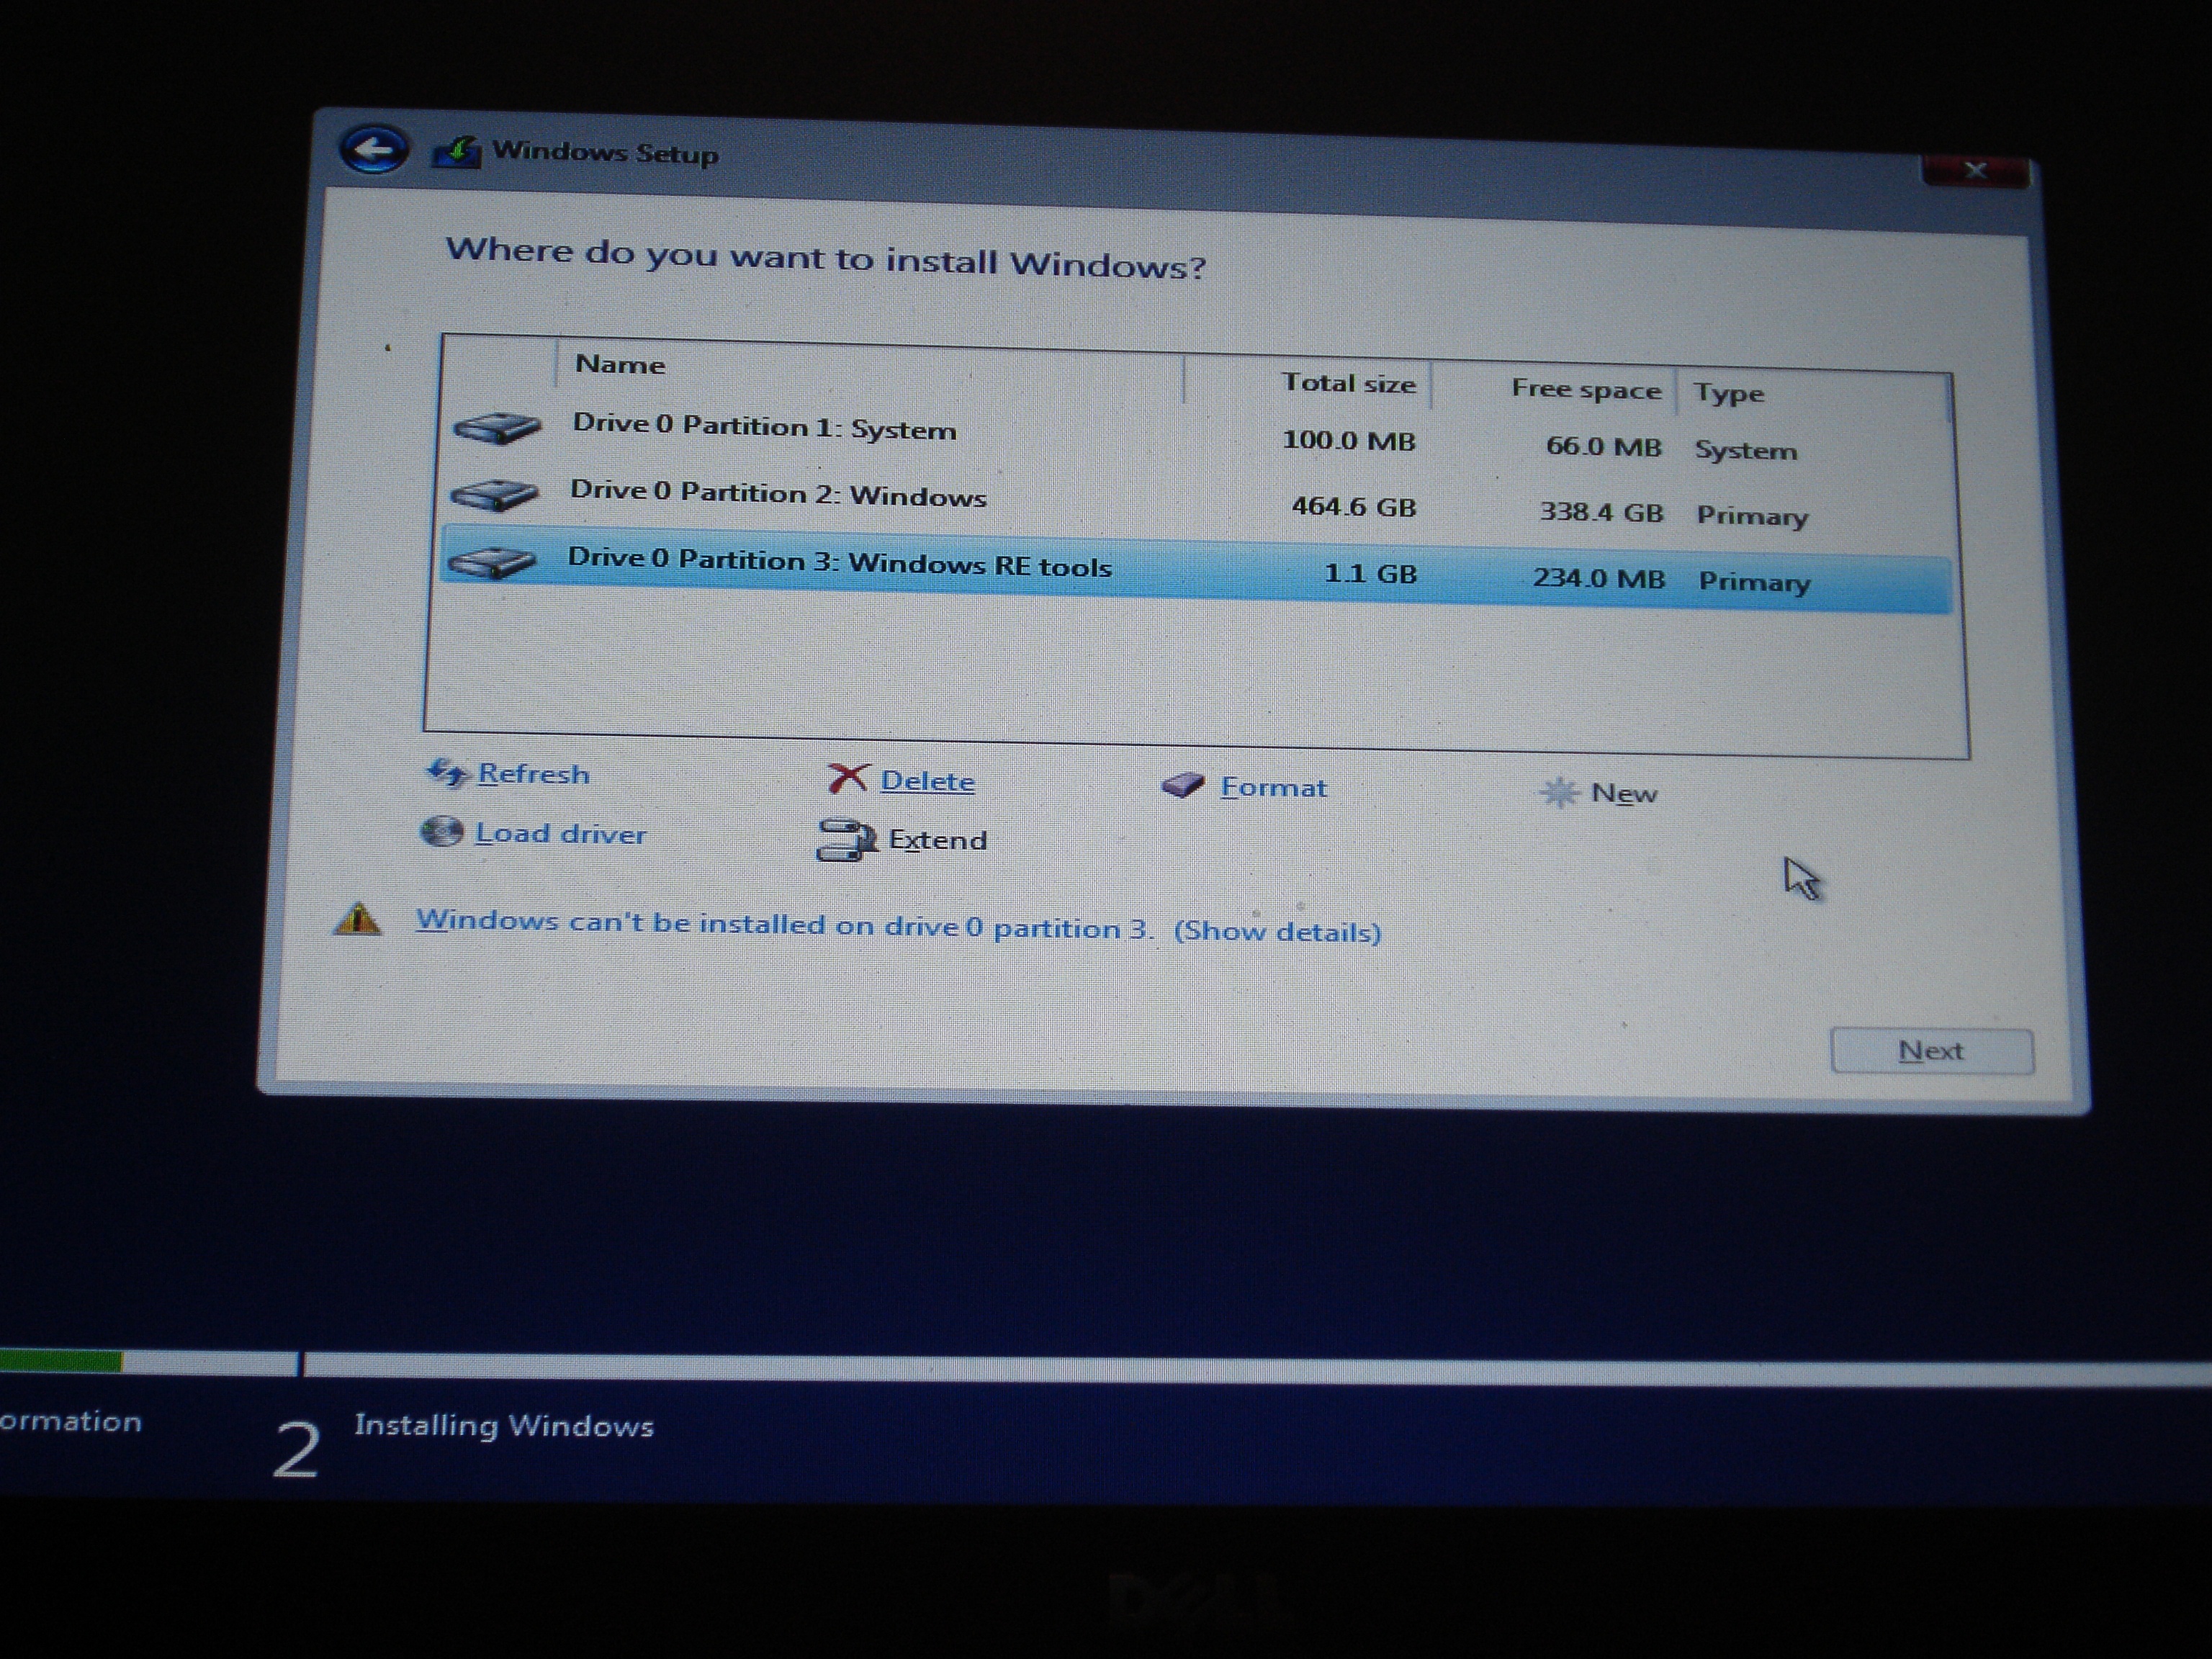Sort by the Total size column header
Viewport: 2212px width, 1659px height.
pos(1348,384)
